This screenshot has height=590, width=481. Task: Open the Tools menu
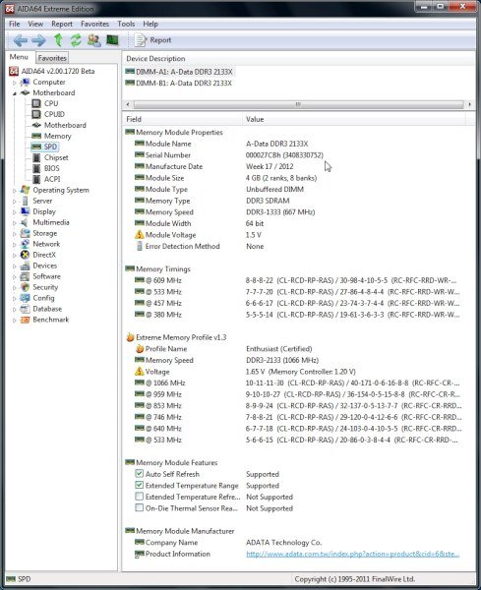click(x=126, y=24)
